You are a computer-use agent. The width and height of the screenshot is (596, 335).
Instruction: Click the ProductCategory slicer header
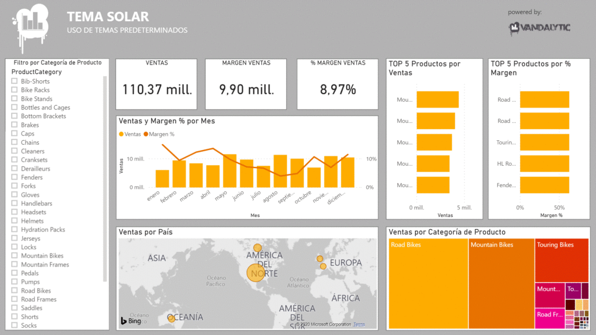pos(37,72)
